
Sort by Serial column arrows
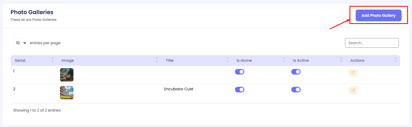(53, 60)
